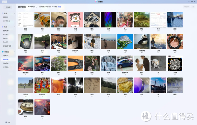The height and width of the screenshot is (125, 197).
Task: Open the black pants thumbnail
Action: coord(75,63)
